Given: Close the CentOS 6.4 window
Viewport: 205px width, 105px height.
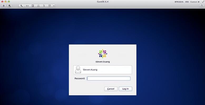Looking at the screenshot, I should pos(2,2).
